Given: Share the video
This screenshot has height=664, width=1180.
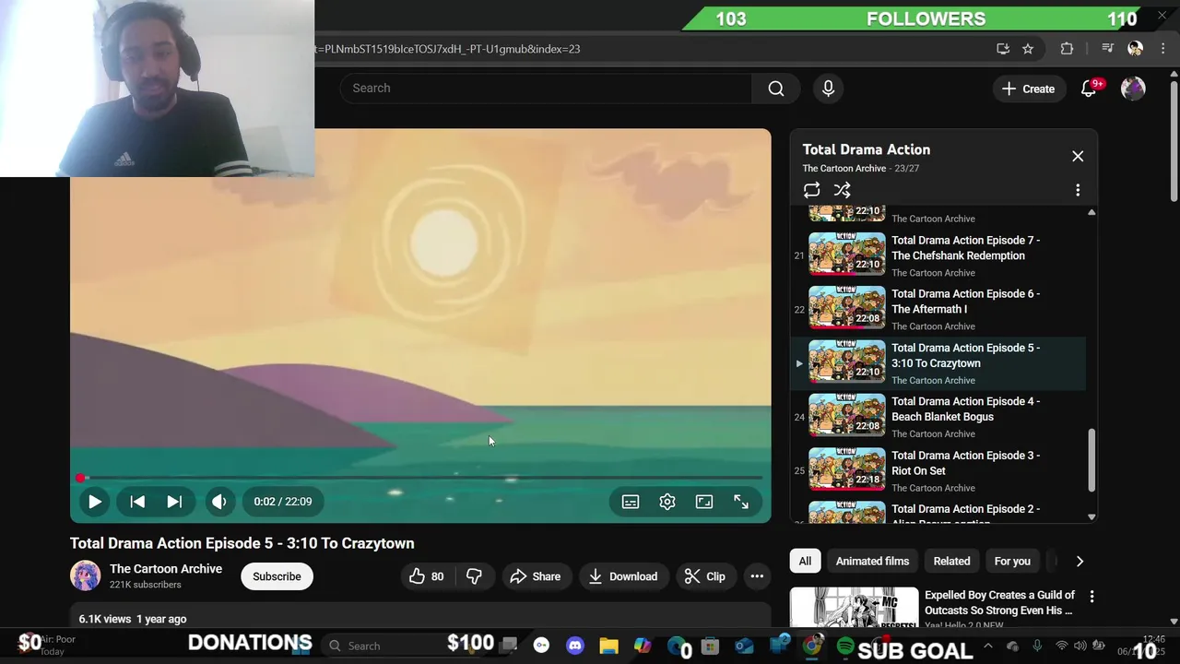Looking at the screenshot, I should coord(535,576).
